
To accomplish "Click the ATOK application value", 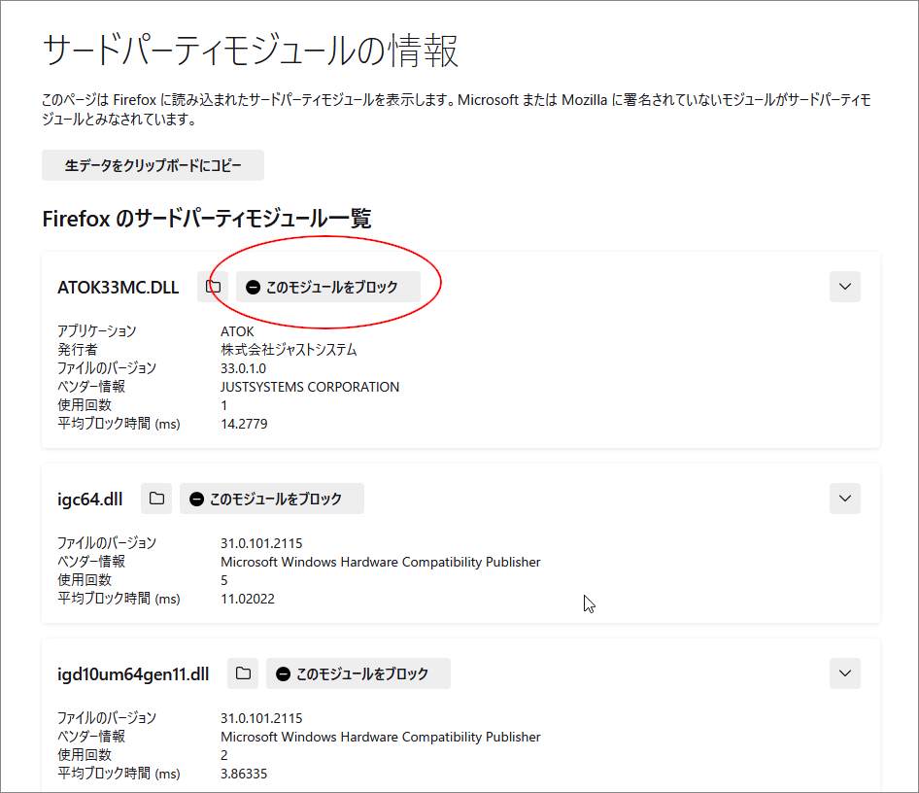I will [x=237, y=331].
